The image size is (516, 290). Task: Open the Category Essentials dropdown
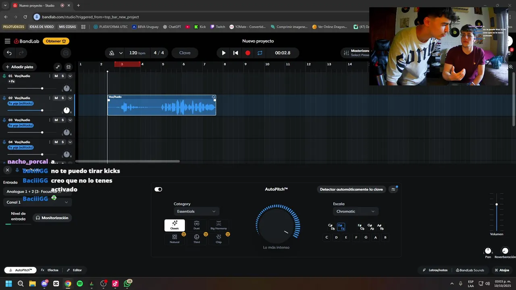196,211
